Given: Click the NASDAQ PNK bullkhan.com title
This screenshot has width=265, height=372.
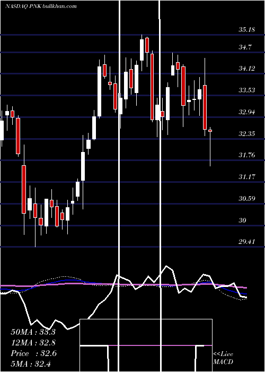Looking at the screenshot, I should pos(41,6).
